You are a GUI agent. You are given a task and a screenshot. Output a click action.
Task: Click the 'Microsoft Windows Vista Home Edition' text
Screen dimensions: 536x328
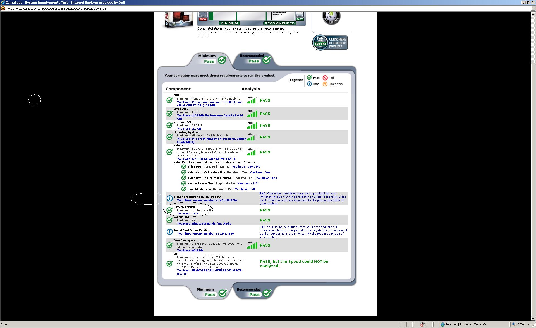click(x=219, y=139)
